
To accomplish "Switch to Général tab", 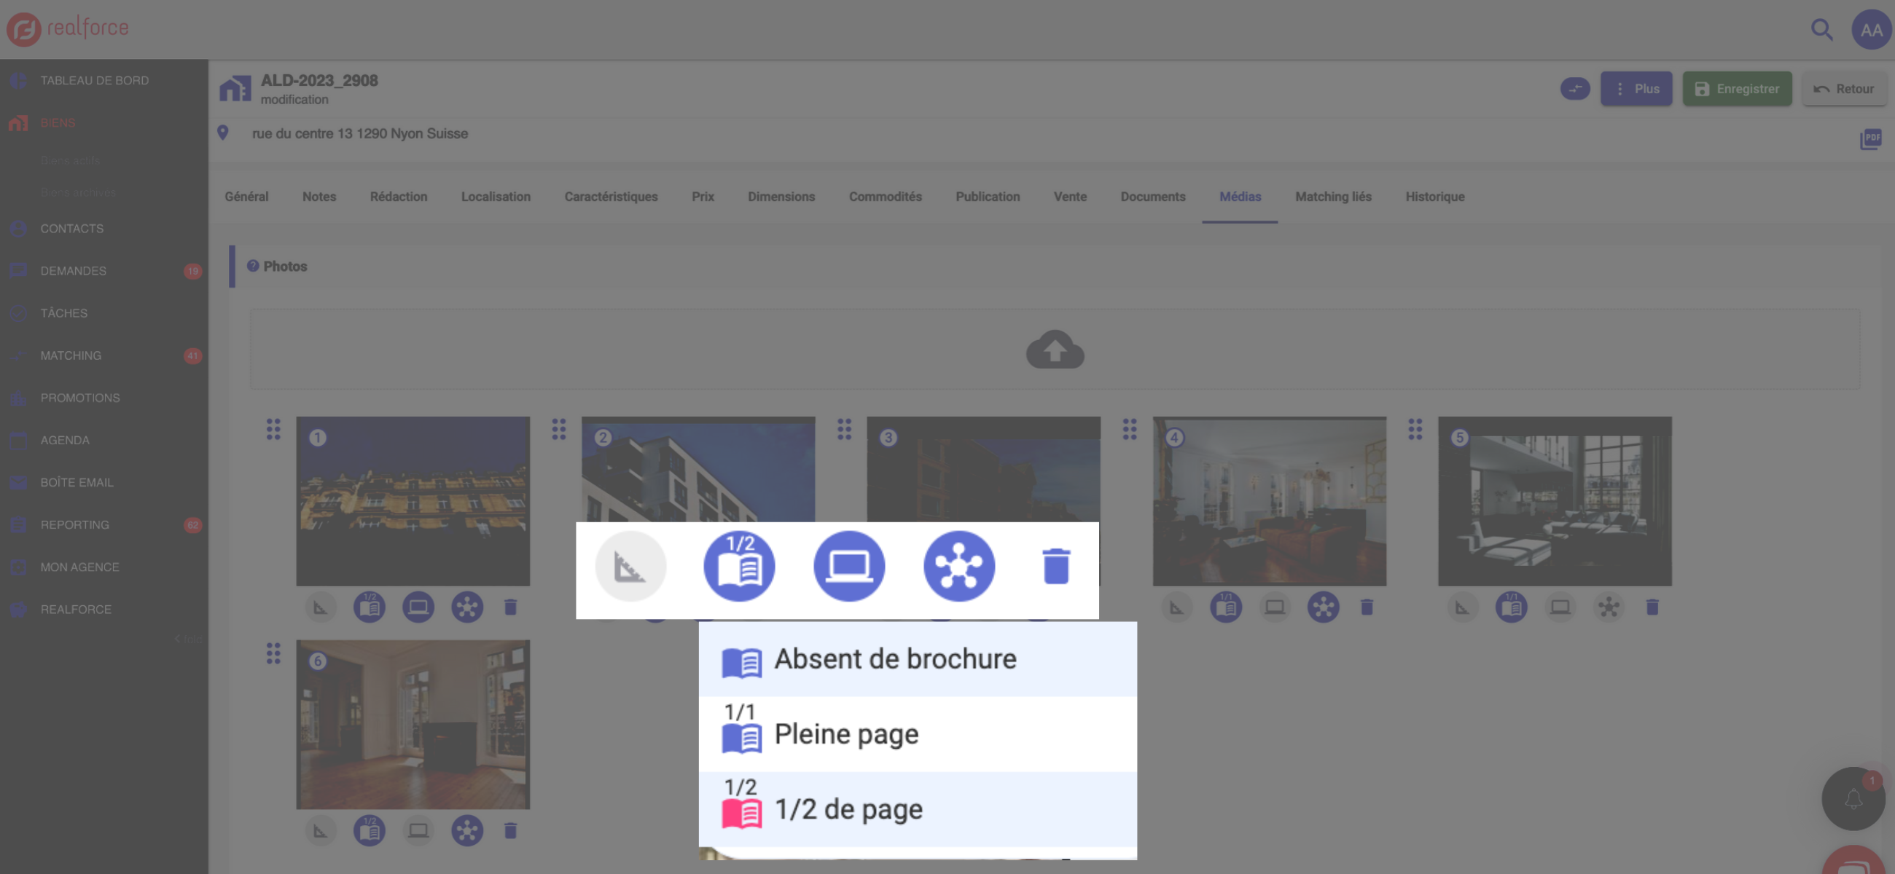I will click(246, 197).
